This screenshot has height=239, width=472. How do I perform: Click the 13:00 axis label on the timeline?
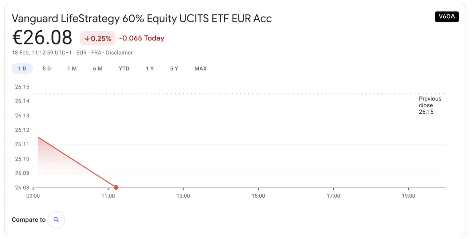[184, 195]
